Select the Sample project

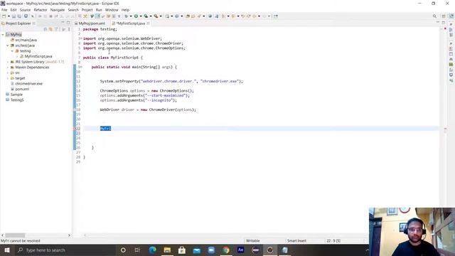pyautogui.click(x=16, y=95)
